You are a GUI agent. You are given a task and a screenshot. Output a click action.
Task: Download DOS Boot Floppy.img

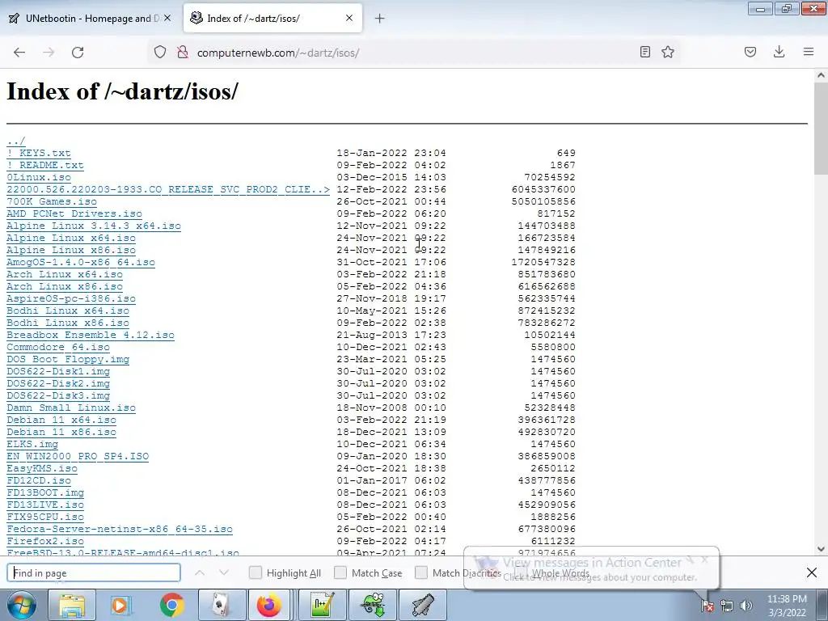click(x=68, y=360)
